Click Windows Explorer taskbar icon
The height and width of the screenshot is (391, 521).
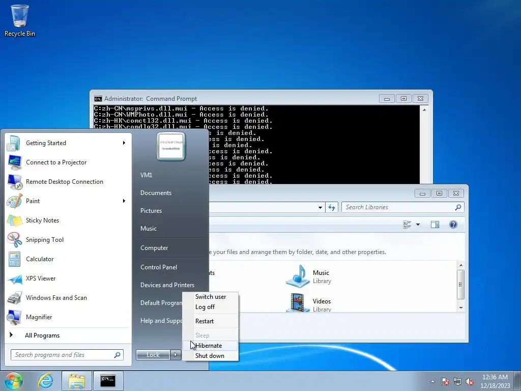pyautogui.click(x=77, y=381)
